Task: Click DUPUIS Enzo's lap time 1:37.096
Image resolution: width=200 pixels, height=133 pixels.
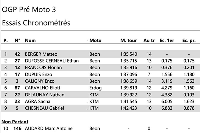Action: 128,74
